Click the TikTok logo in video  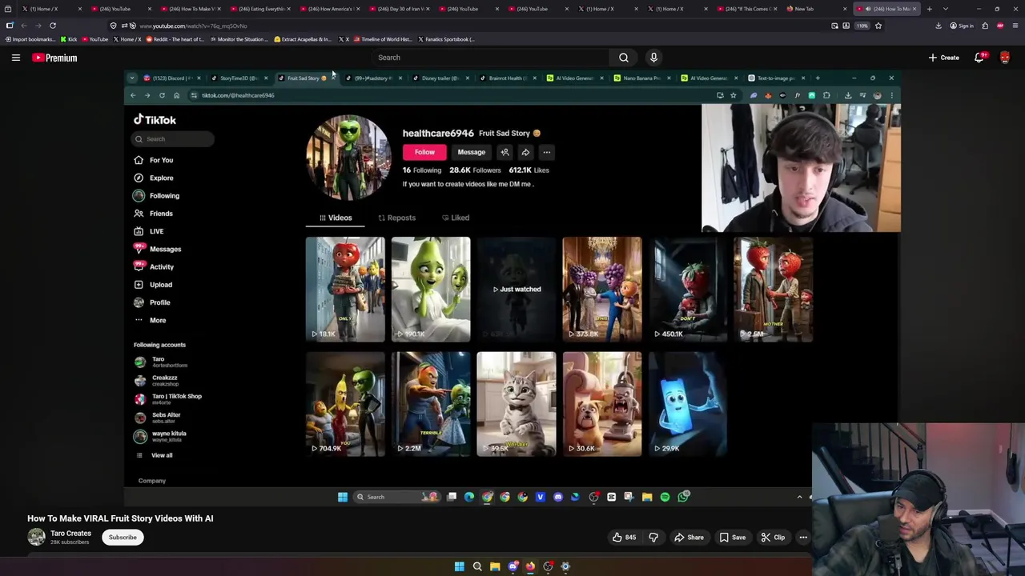pos(155,119)
